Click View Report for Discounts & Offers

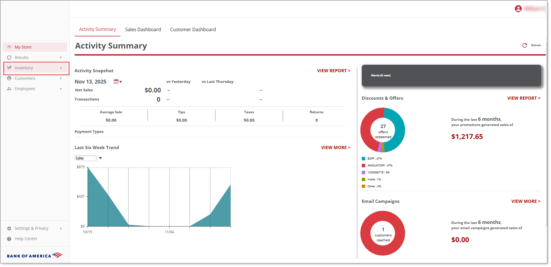pyautogui.click(x=524, y=98)
